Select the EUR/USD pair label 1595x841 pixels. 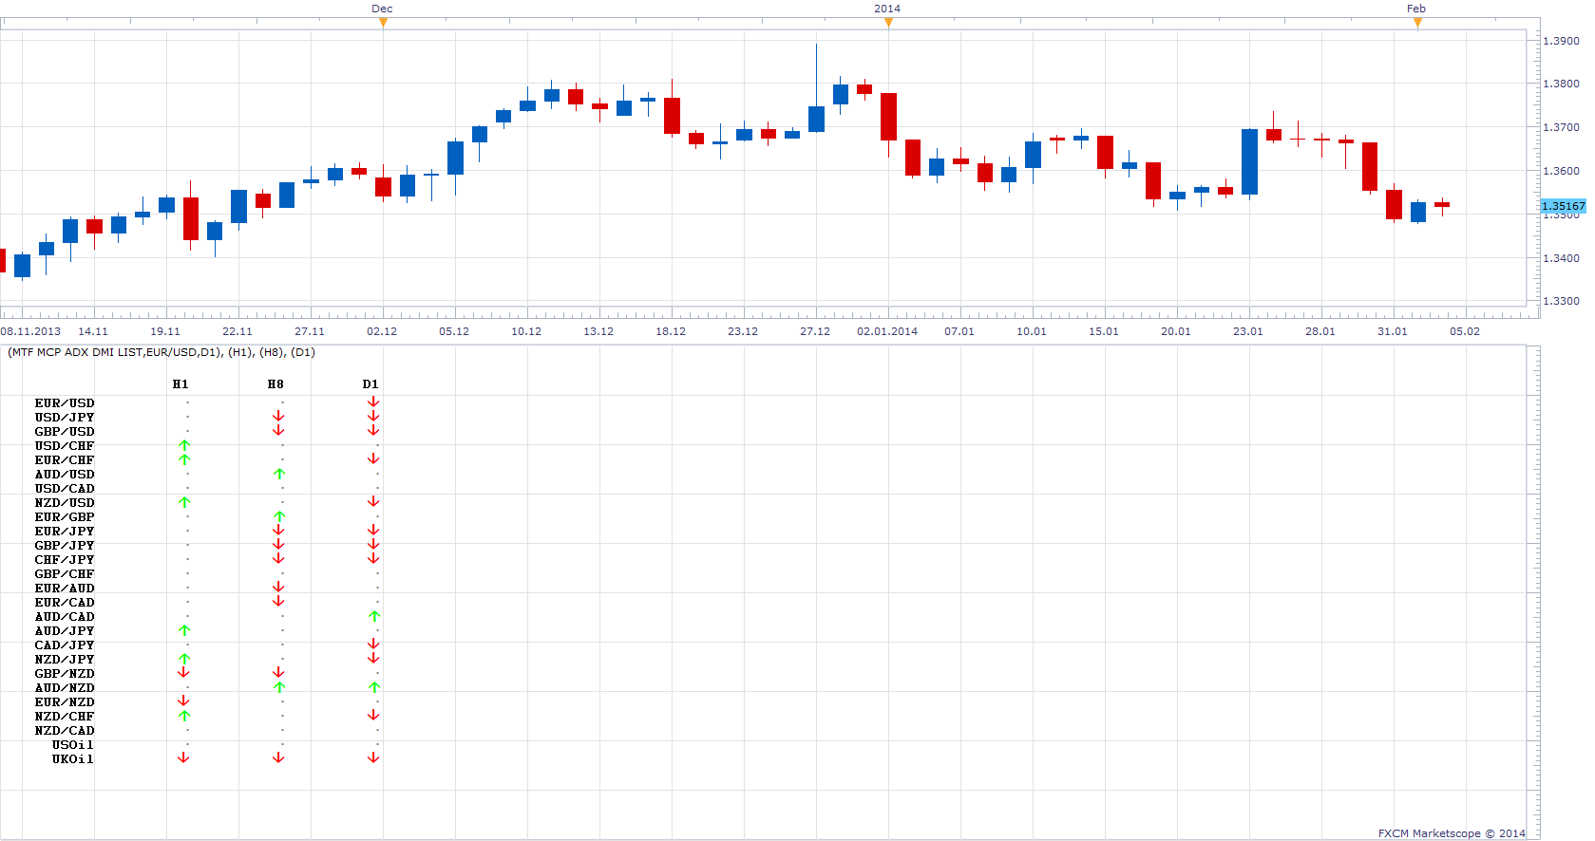[x=65, y=403]
